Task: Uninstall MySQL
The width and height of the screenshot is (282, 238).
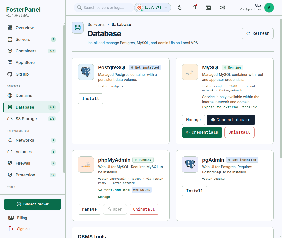Action: click(239, 132)
